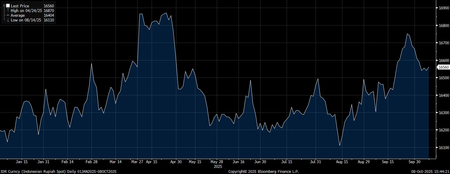Select the Last Price legend label
This screenshot has height=174, width=450.
(19, 6)
